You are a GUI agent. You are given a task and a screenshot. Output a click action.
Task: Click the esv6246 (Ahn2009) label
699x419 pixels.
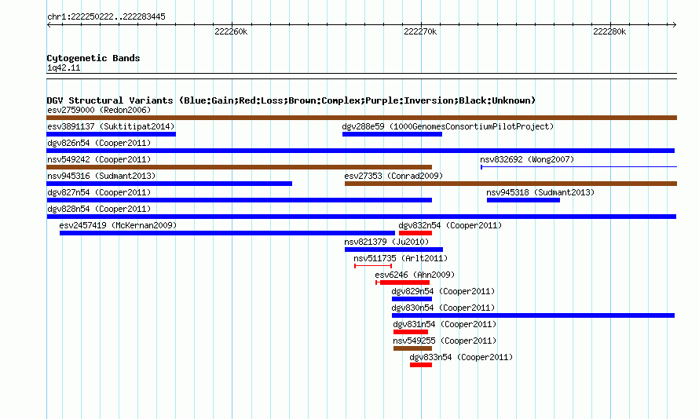[415, 275]
